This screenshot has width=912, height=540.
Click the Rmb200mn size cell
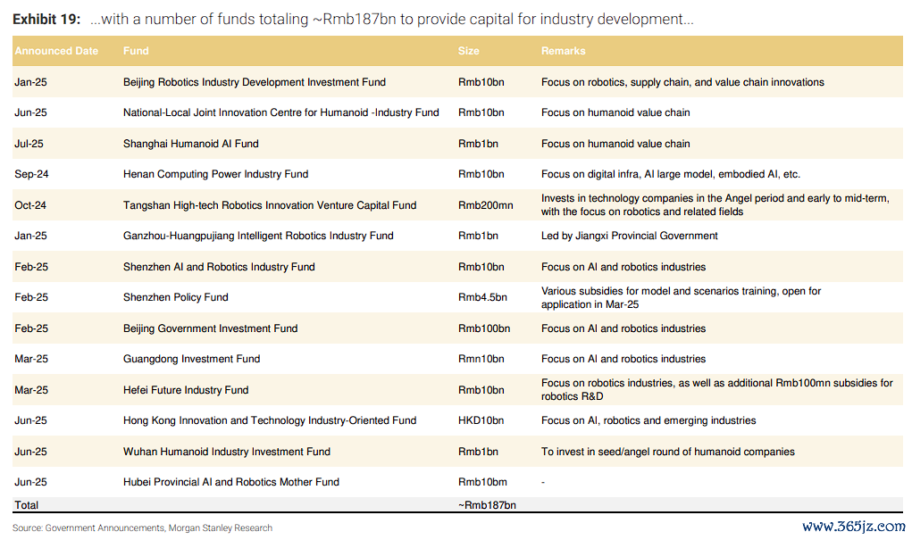point(485,205)
